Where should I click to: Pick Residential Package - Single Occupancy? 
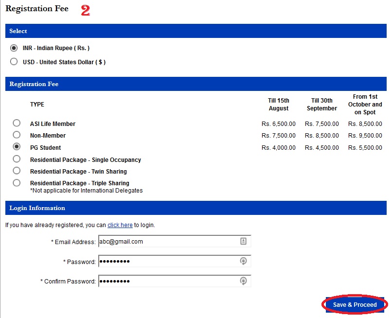[17, 159]
